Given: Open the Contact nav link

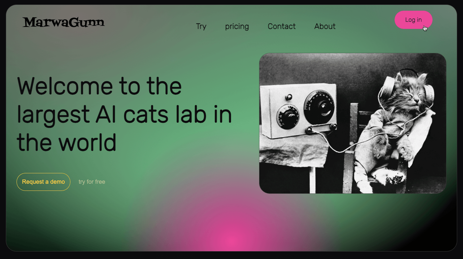Looking at the screenshot, I should 281,26.
